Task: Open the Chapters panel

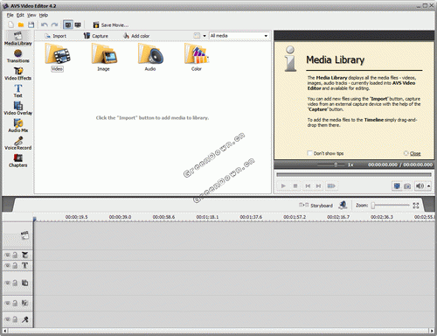Action: pyautogui.click(x=17, y=161)
